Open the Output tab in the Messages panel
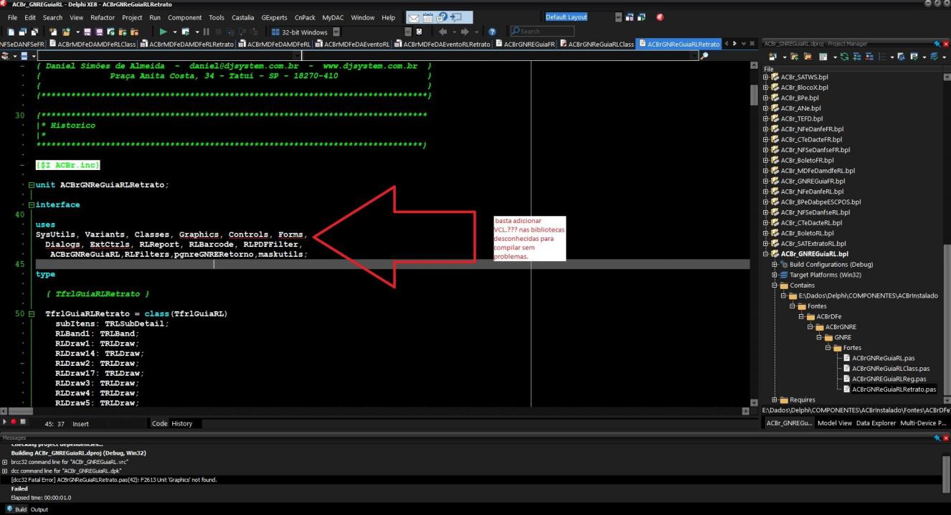This screenshot has width=951, height=515. [39, 509]
